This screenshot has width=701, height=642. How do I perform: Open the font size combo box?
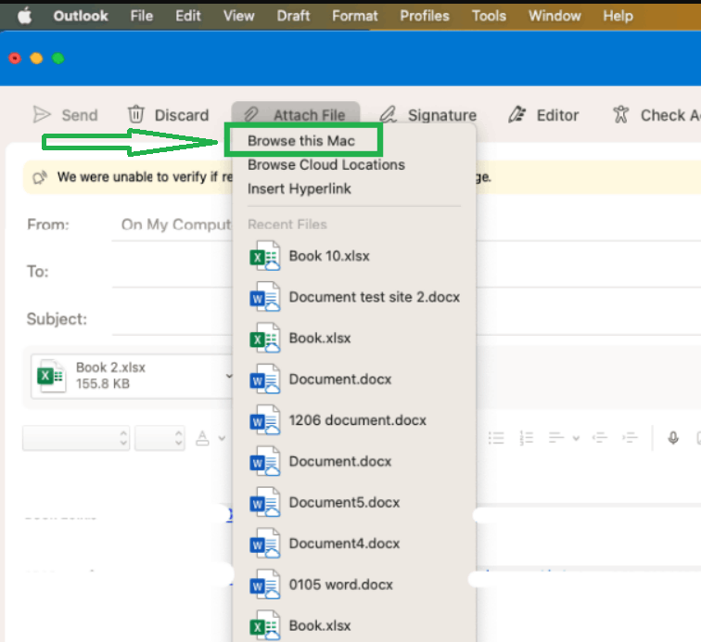160,438
